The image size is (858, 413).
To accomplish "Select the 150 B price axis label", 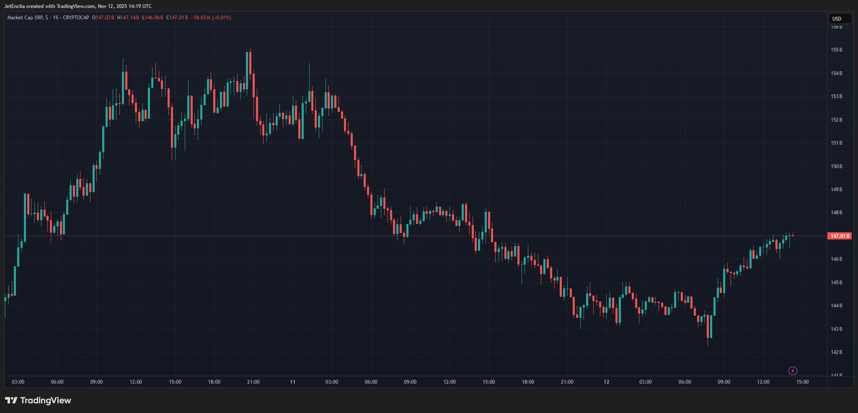I will point(836,166).
